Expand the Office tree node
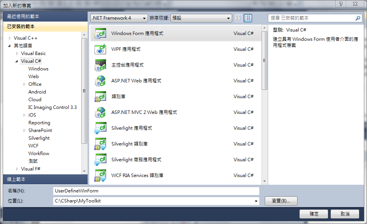Screen dimensions: 367x224 (24, 84)
